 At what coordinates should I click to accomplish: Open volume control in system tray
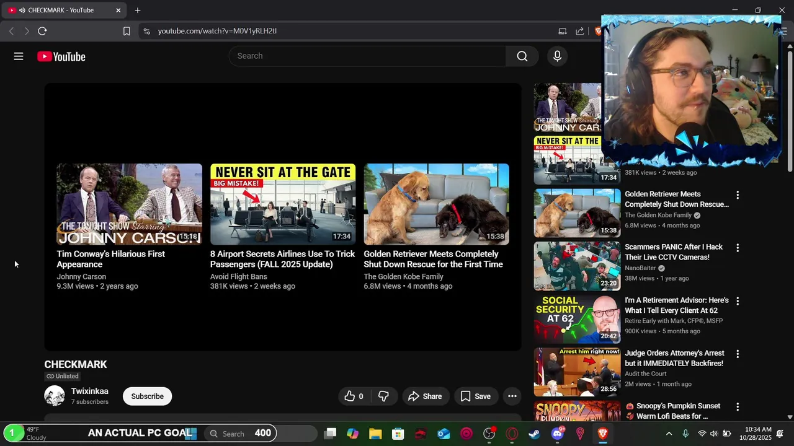point(714,434)
